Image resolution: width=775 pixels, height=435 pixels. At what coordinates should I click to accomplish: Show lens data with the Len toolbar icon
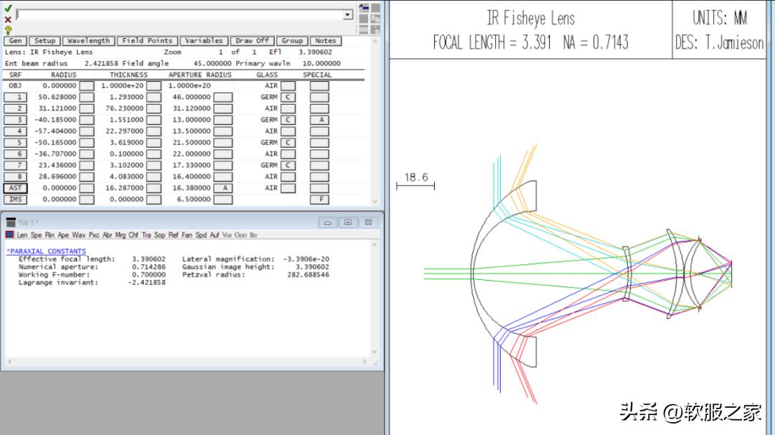[x=22, y=235]
